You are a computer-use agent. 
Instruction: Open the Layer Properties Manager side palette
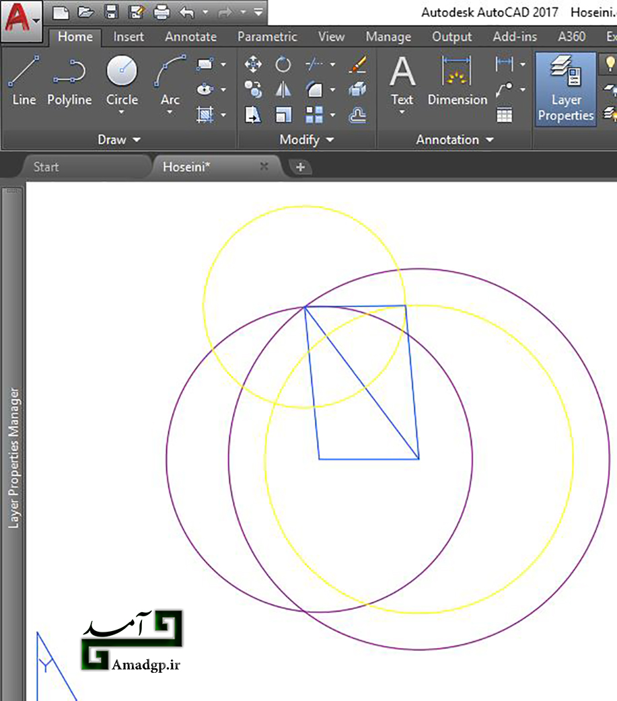(13, 443)
